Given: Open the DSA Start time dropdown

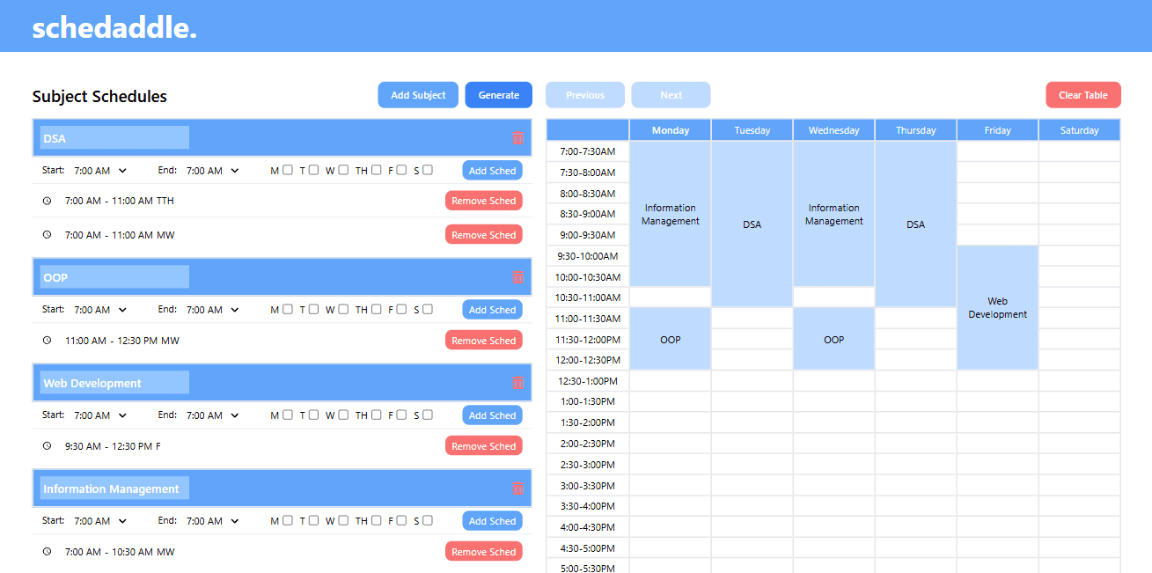Looking at the screenshot, I should 99,171.
